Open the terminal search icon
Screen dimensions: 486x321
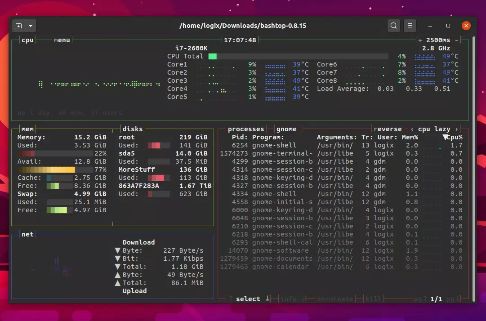[393, 26]
